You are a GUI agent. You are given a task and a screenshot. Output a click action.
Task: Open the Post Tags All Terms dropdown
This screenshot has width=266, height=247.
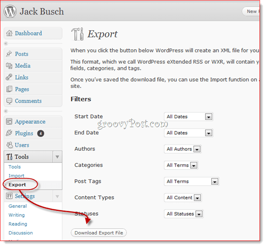pos(192,181)
